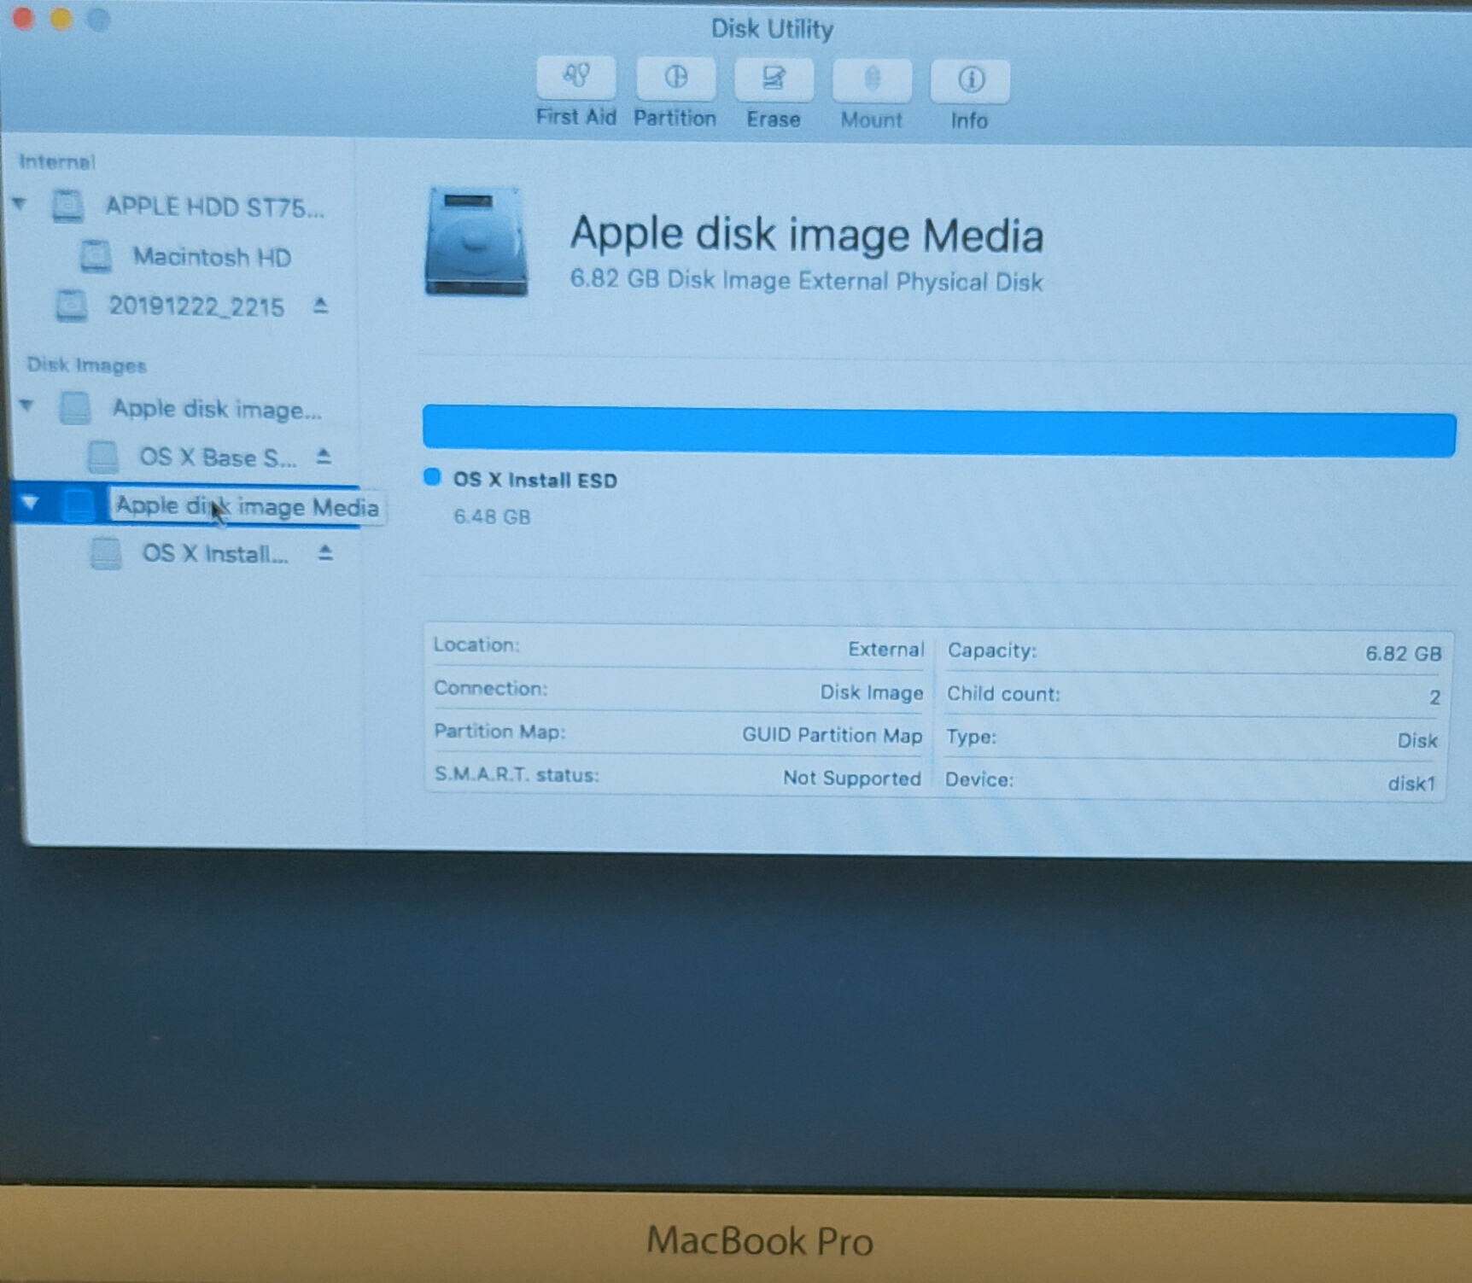Click the Erase toolbar icon
The width and height of the screenshot is (1472, 1283).
(x=773, y=80)
